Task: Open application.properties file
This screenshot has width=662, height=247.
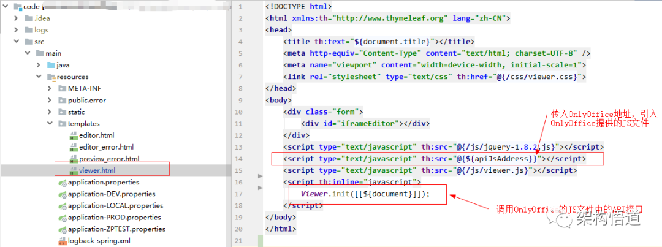Action: tap(104, 183)
